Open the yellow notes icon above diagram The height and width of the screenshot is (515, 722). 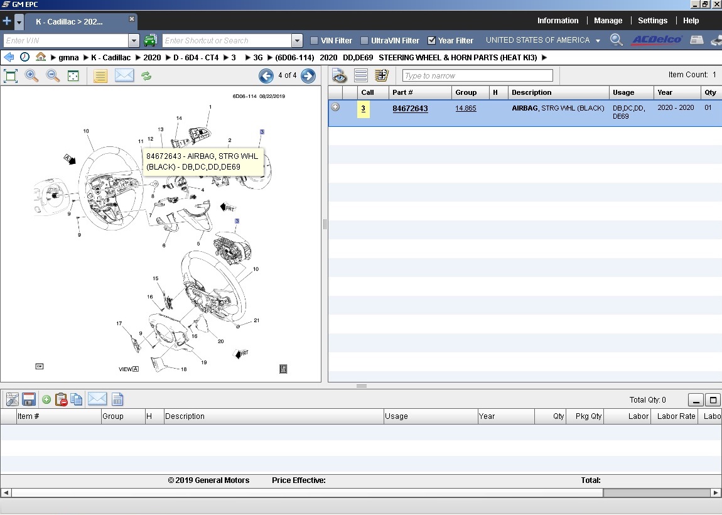tap(100, 76)
